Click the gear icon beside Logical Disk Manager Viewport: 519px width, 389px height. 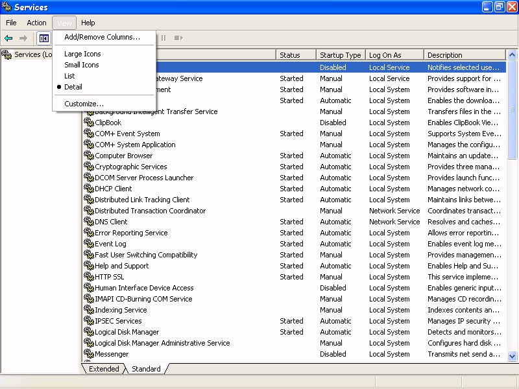(x=89, y=332)
